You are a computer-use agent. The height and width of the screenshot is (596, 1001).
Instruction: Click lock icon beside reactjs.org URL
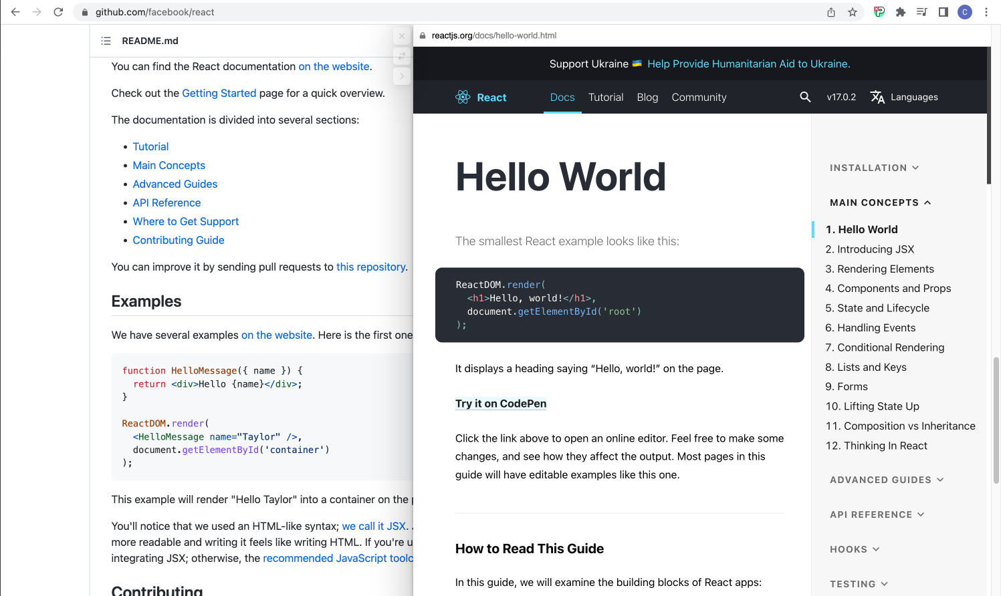[x=423, y=35]
